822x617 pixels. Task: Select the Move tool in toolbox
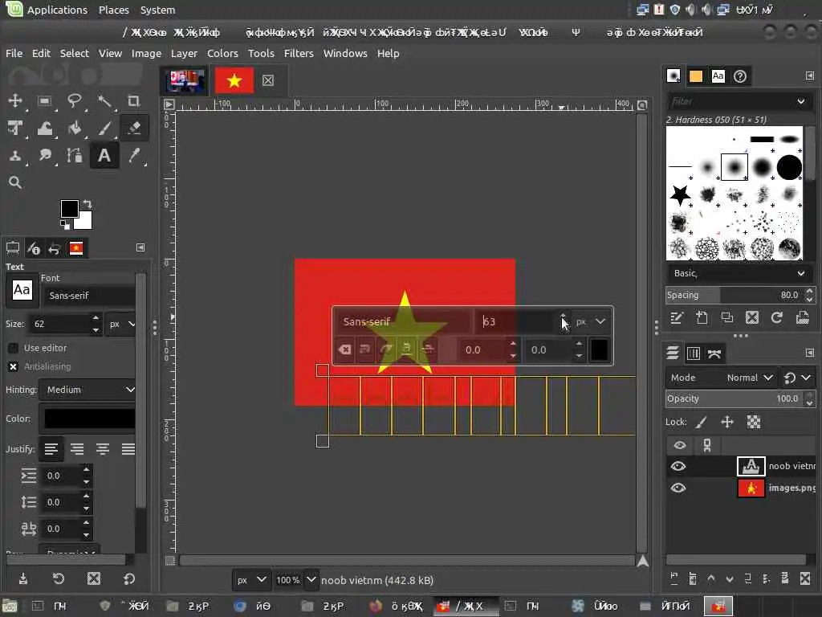[14, 100]
